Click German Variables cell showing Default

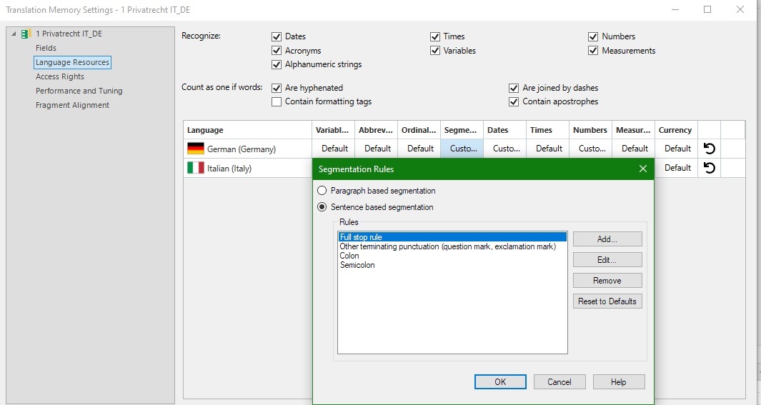click(334, 149)
